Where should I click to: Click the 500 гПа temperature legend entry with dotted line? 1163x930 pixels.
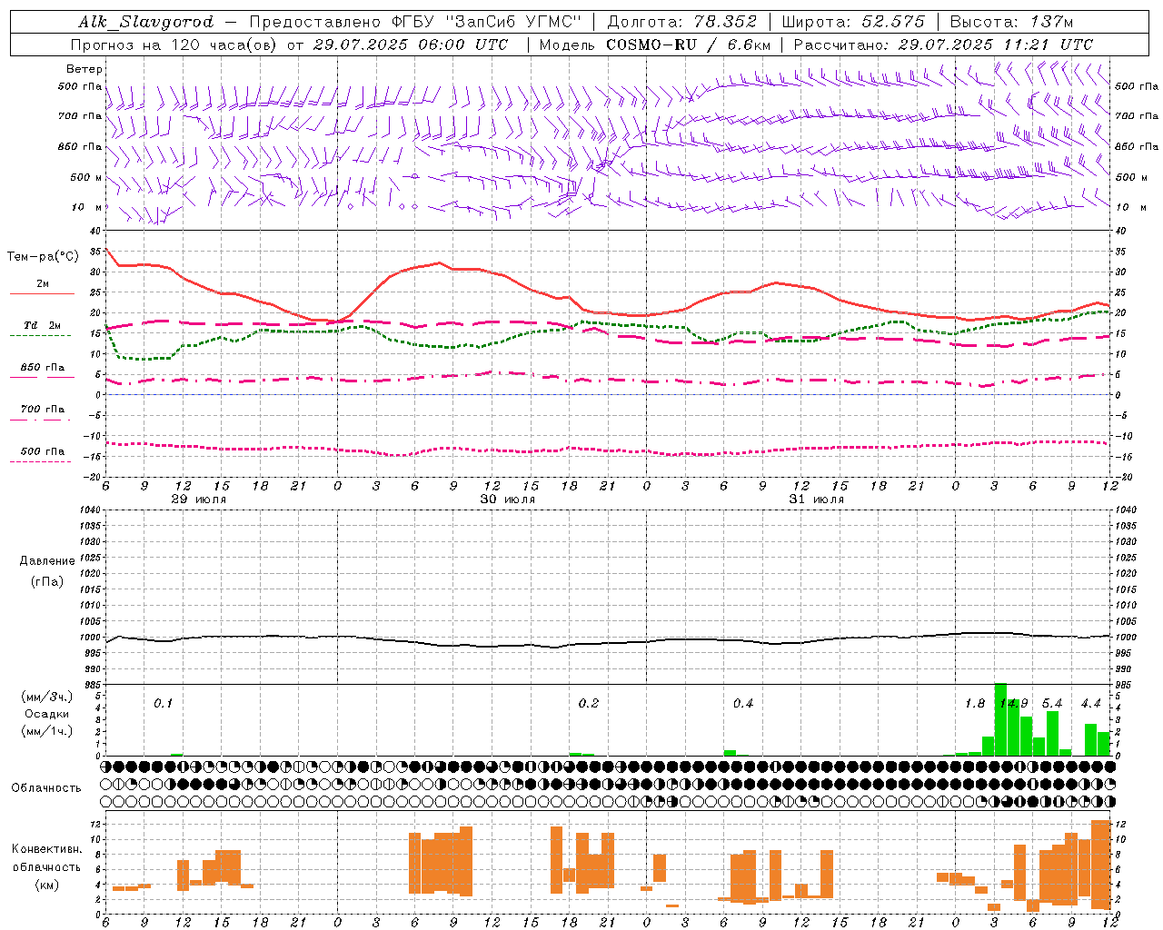click(42, 451)
